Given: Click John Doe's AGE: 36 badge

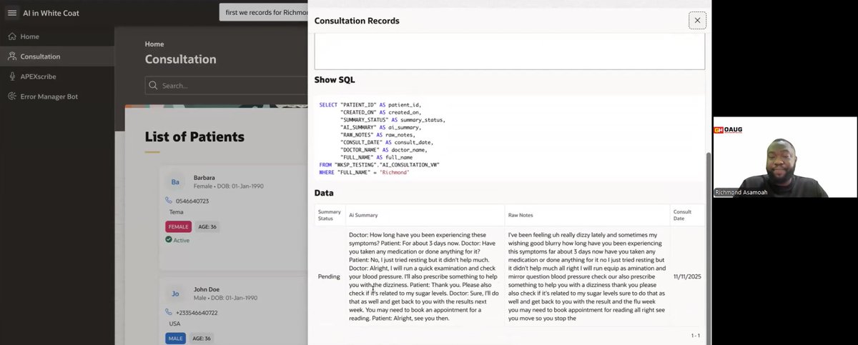Looking at the screenshot, I should pos(202,339).
